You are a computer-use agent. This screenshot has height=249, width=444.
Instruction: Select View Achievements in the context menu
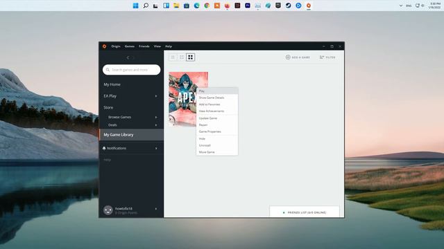tap(217, 111)
